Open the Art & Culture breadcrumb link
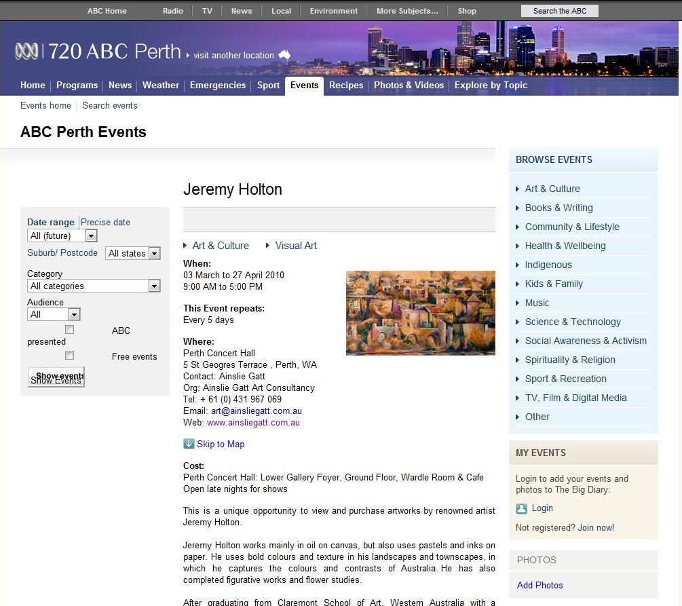682x606 pixels. click(x=221, y=246)
